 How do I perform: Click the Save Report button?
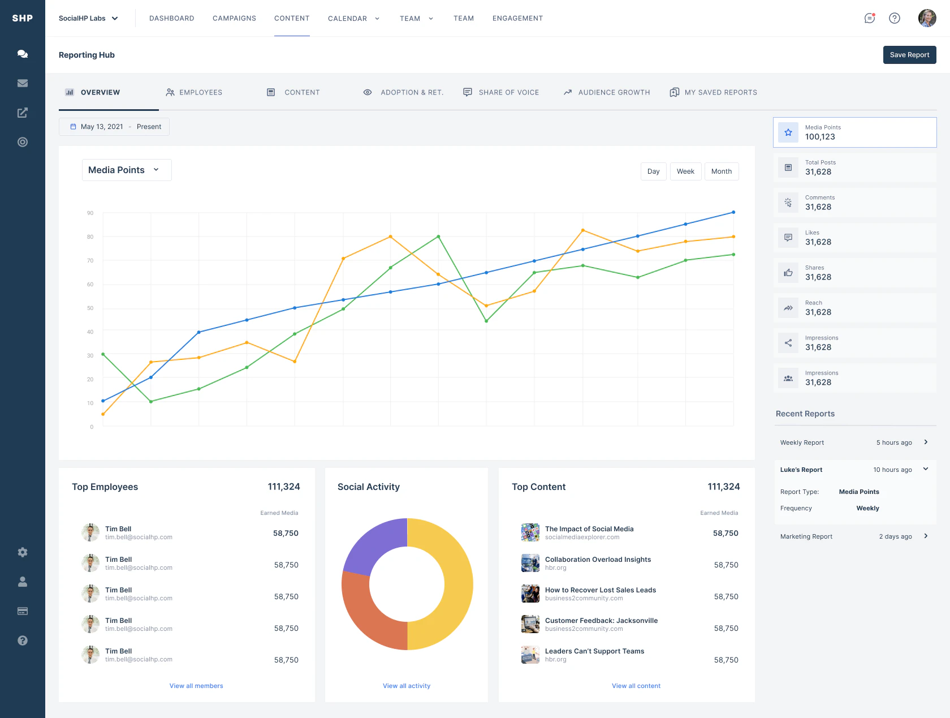[x=909, y=55]
